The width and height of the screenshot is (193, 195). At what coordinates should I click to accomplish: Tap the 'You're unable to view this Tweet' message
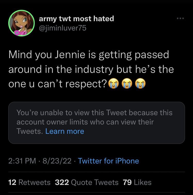(x=94, y=122)
